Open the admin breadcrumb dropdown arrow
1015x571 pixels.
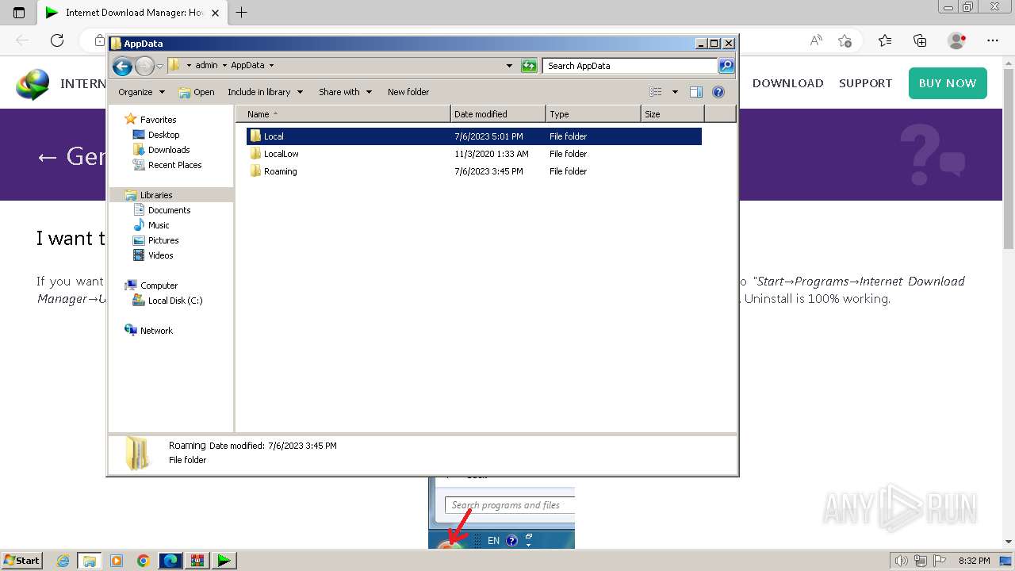coord(224,66)
